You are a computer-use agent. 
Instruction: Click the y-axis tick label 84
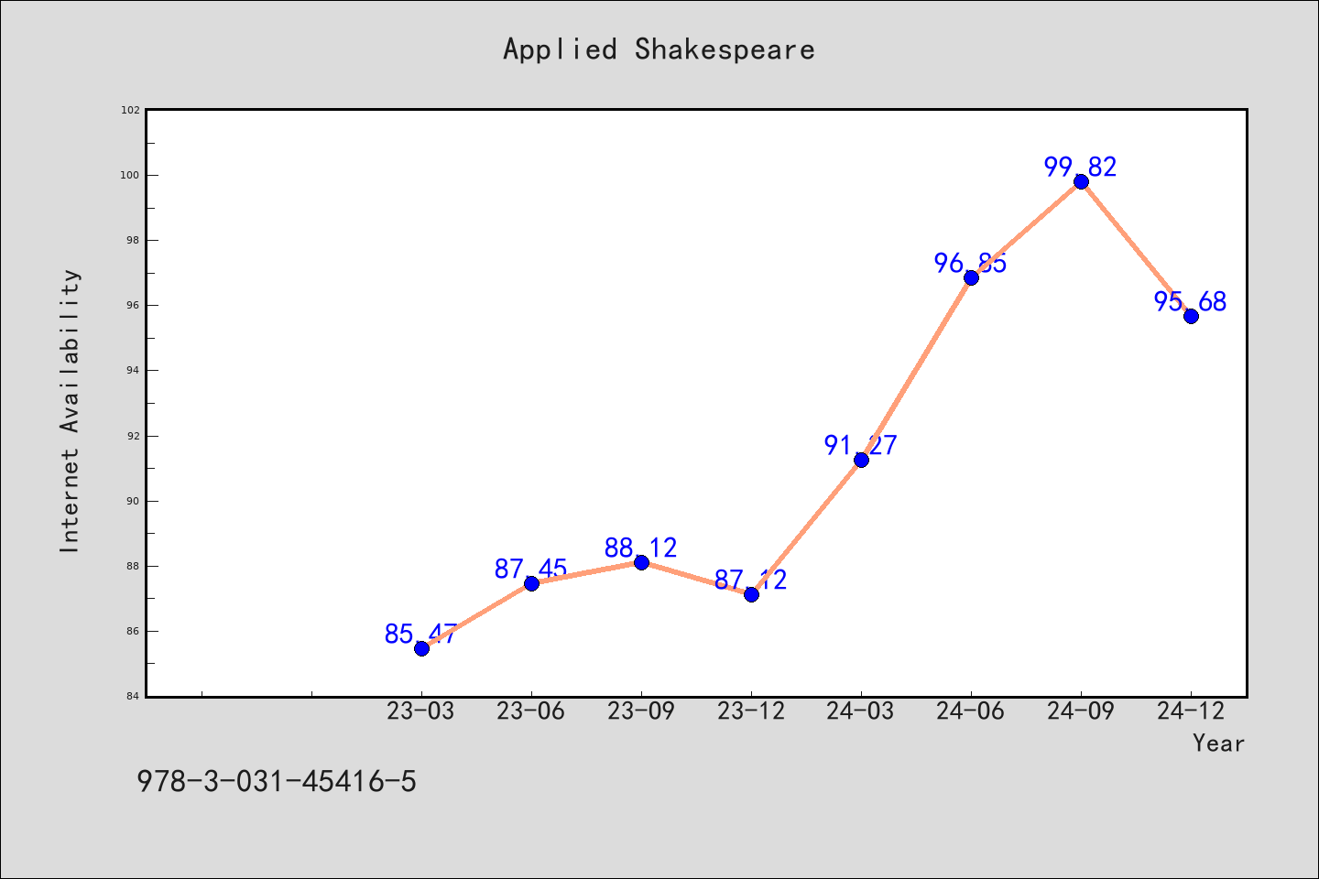point(134,697)
